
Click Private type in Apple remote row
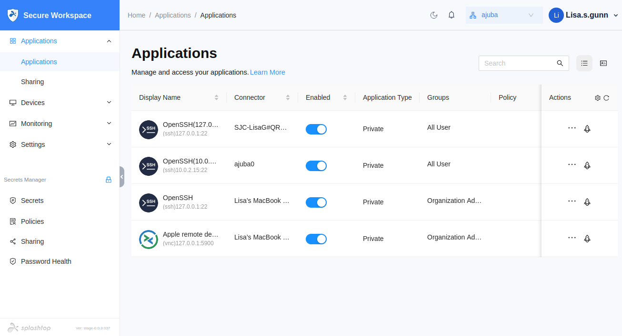coord(373,239)
